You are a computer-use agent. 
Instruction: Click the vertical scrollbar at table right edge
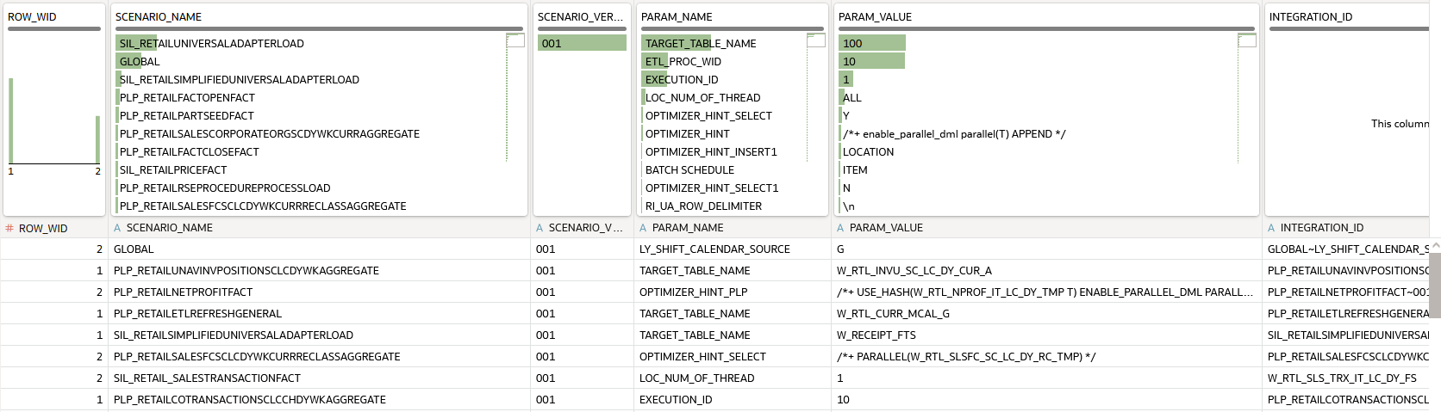point(1435,284)
